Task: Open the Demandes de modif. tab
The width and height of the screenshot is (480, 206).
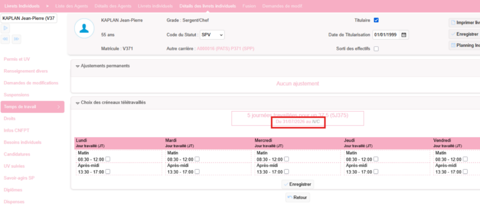Action: pos(282,6)
